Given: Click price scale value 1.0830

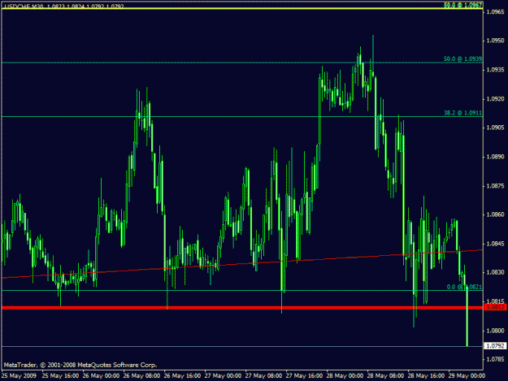Looking at the screenshot, I should click(495, 272).
